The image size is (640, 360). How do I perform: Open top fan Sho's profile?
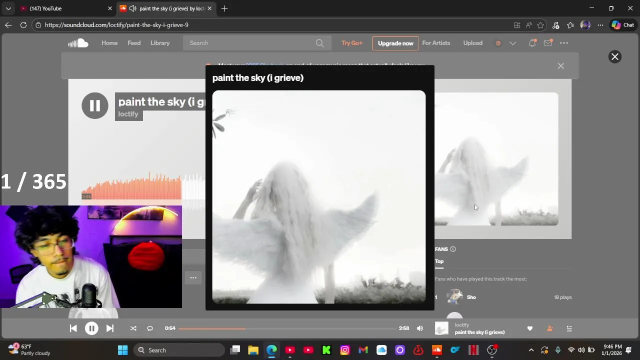point(471,297)
